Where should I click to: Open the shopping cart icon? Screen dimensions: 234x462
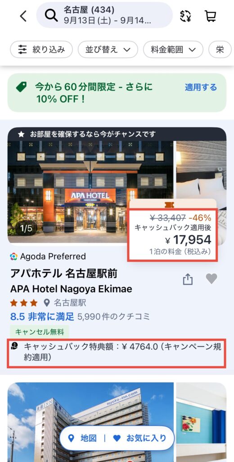tap(210, 16)
